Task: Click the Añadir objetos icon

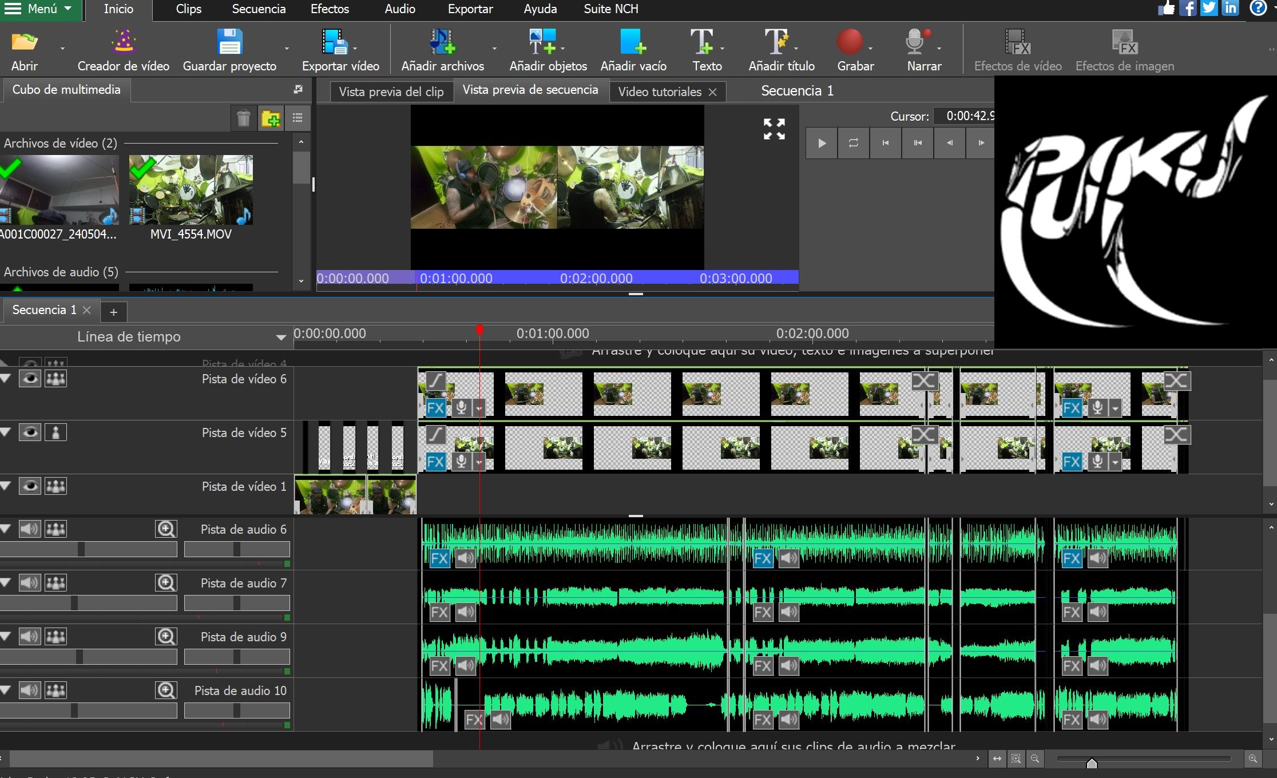Action: point(542,42)
